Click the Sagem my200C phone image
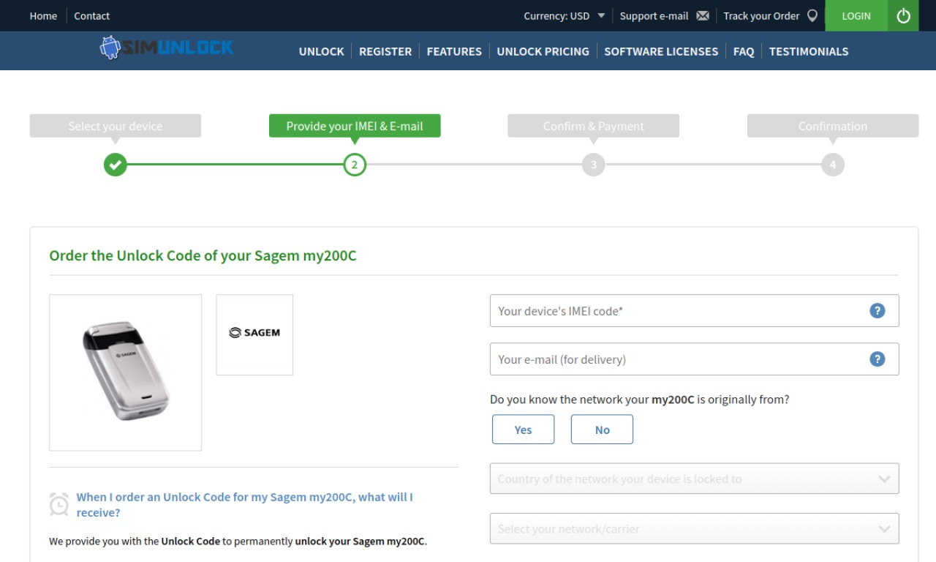Screen dimensions: 936x562 [125, 372]
